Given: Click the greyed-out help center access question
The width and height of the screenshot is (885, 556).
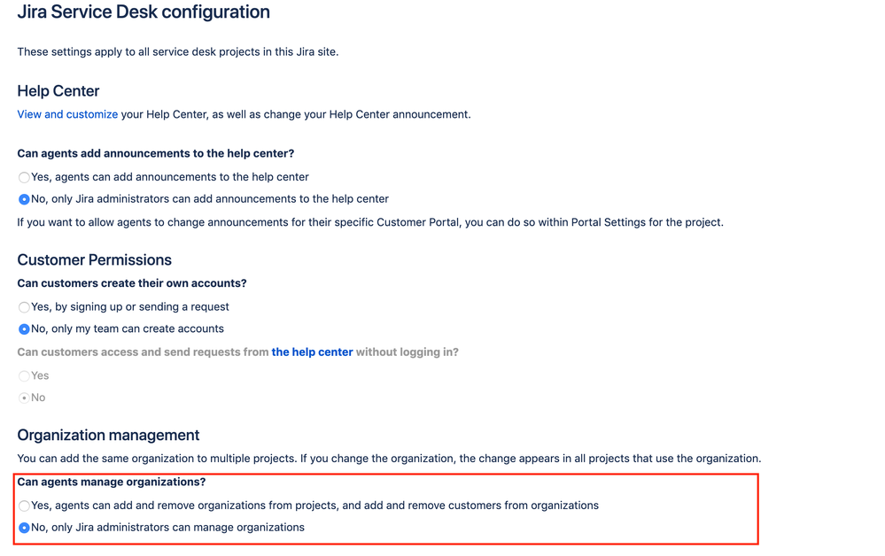Looking at the screenshot, I should tap(237, 351).
